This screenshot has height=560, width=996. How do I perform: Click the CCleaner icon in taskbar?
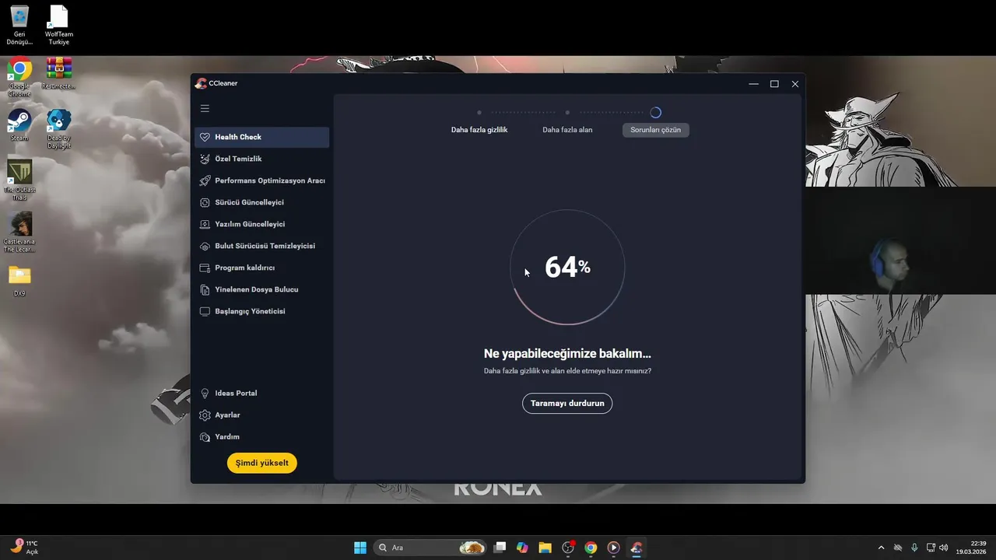637,548
